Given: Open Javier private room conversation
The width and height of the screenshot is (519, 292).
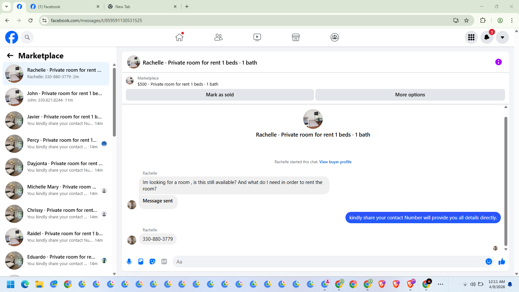Looking at the screenshot, I should (x=56, y=120).
